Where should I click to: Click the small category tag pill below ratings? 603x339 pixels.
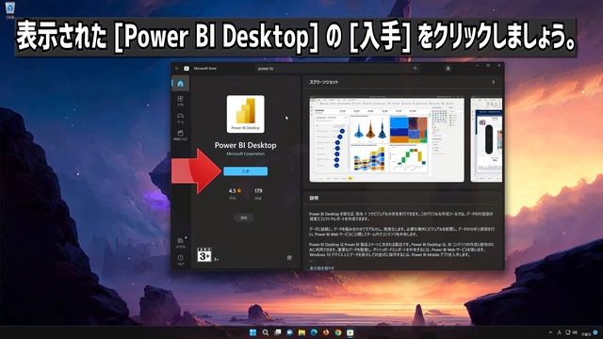pos(244,218)
